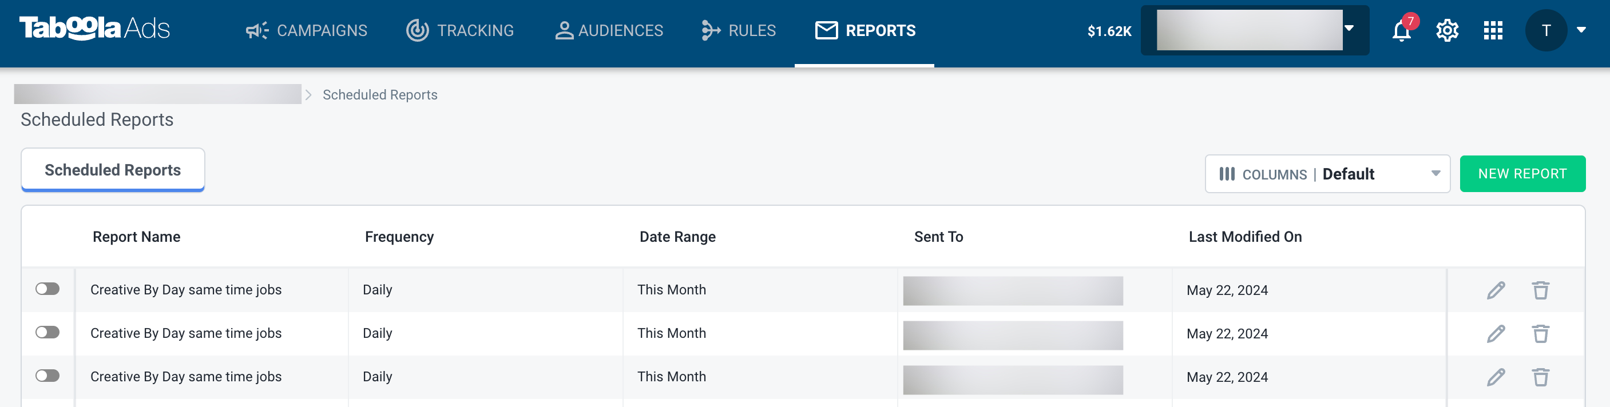
Task: Click the Taboola Ads logo
Action: pos(94,29)
